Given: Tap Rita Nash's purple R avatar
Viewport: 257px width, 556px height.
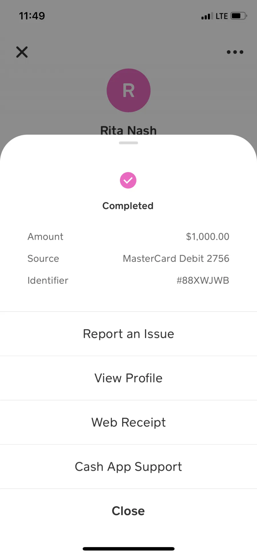Looking at the screenshot, I should click(x=128, y=90).
